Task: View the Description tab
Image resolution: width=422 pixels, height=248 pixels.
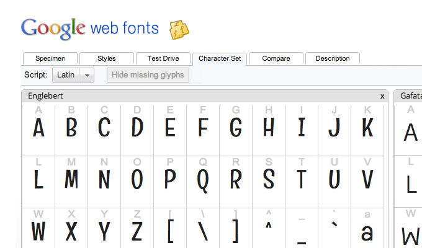Action: pos(333,58)
